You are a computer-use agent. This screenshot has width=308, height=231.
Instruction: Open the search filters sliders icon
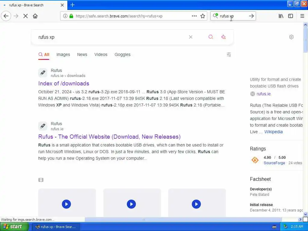coord(229,54)
